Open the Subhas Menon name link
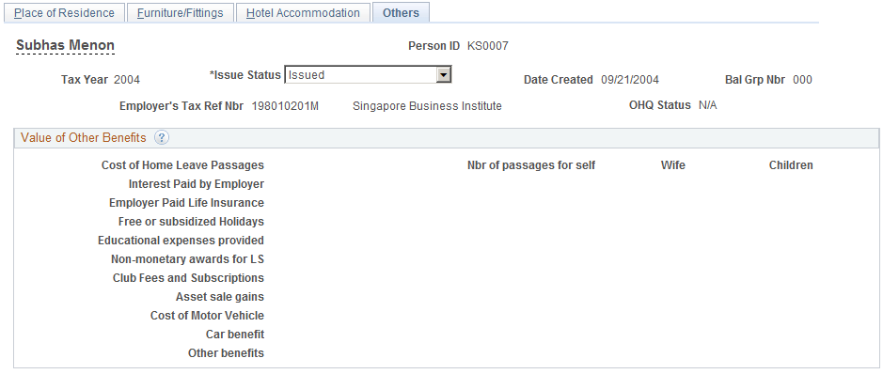 [65, 45]
